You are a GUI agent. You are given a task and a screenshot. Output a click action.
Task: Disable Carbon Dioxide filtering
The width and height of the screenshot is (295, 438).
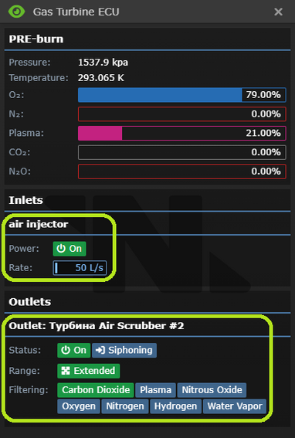coord(96,390)
